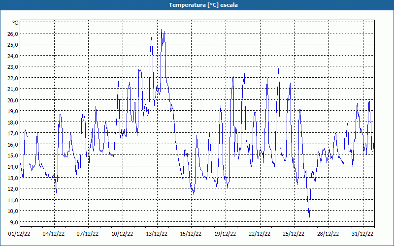The image size is (394, 246).
Task: Select the °C unit label
Action: click(15, 23)
